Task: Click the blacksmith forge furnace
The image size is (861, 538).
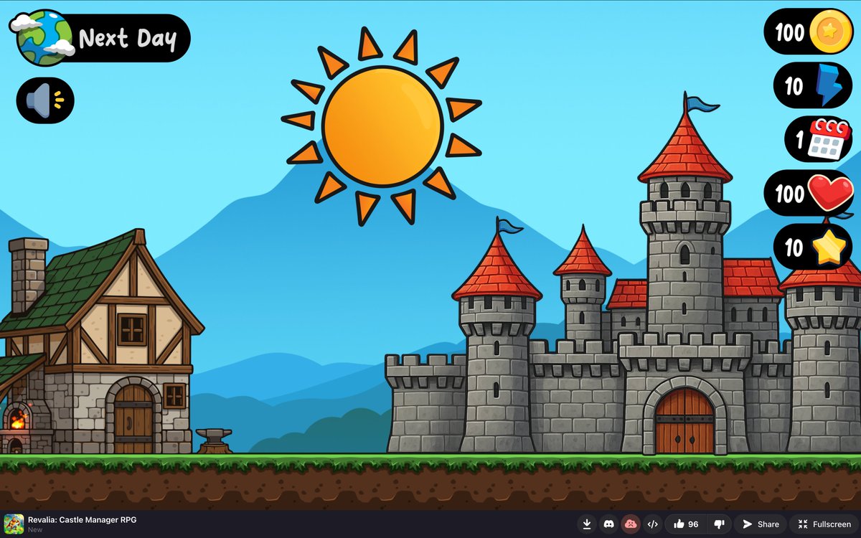Action: coord(17,418)
